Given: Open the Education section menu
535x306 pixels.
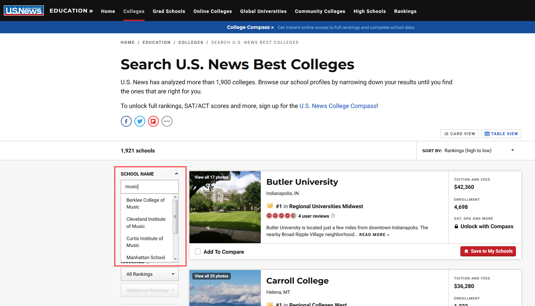Looking at the screenshot, I should (71, 11).
